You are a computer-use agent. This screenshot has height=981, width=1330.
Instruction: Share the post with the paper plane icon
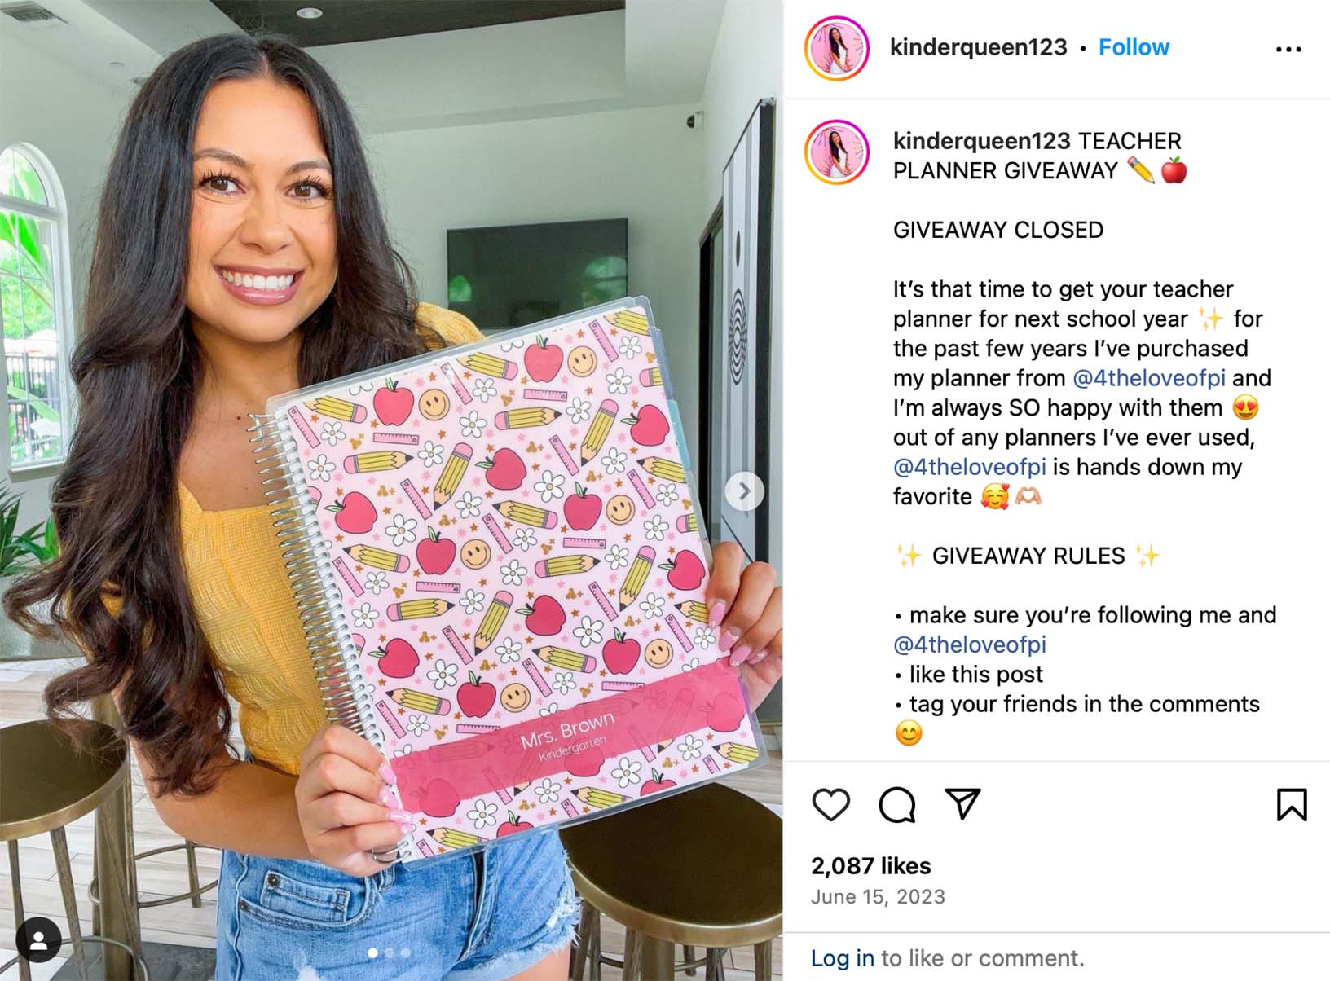pyautogui.click(x=962, y=804)
